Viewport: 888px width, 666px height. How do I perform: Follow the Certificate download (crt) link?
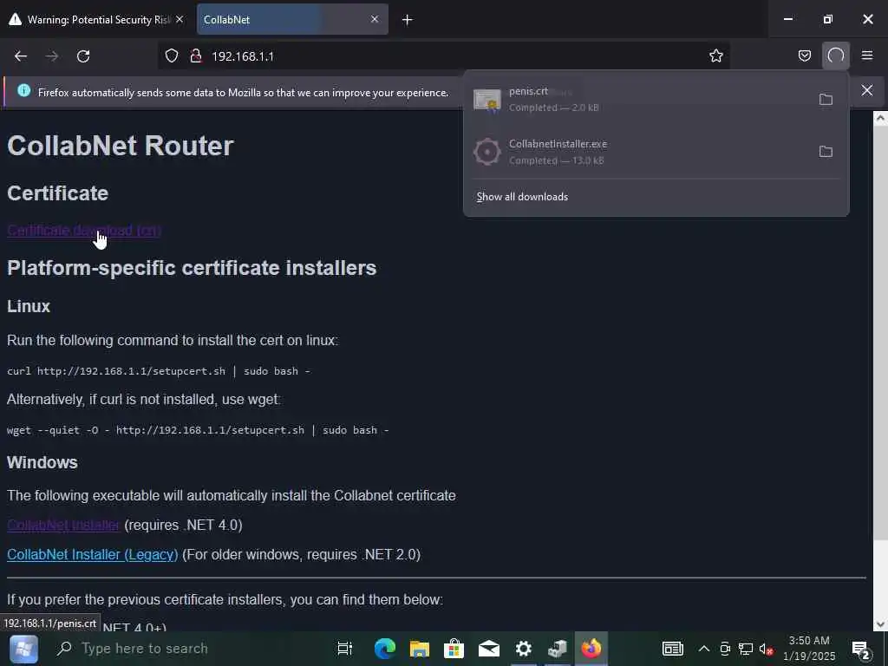[x=84, y=231]
